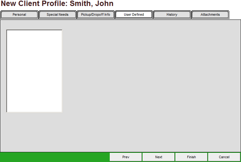Viewport: 241px width, 162px height.
Task: Click the New Client Profile heading
Action: pyautogui.click(x=57, y=3)
